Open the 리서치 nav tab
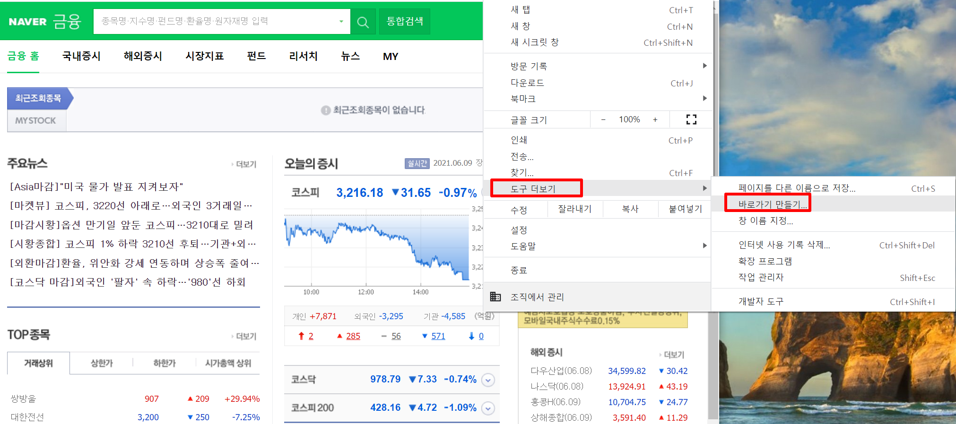The image size is (956, 424). (x=303, y=56)
